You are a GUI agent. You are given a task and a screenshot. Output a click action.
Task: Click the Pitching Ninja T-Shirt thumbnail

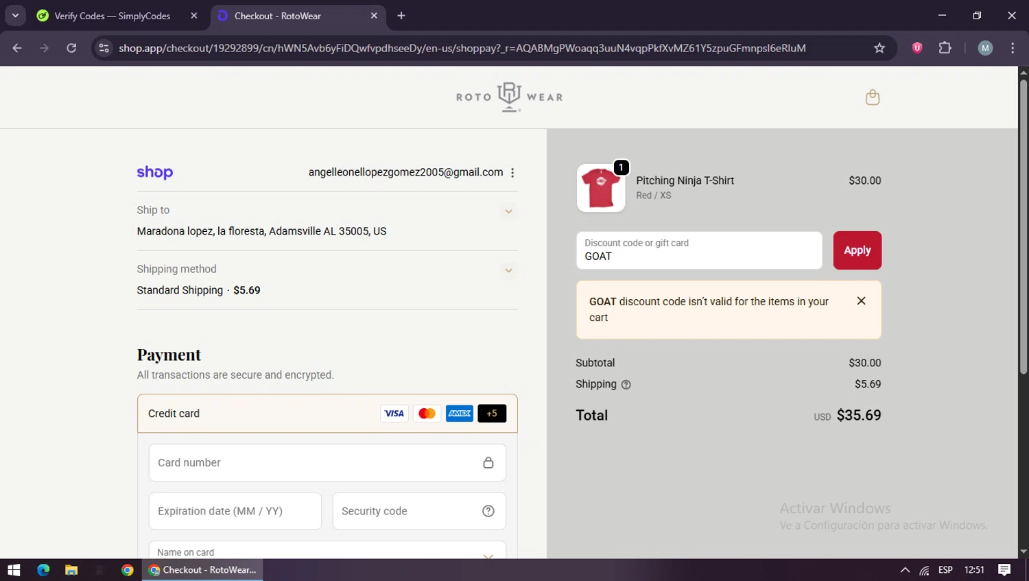pyautogui.click(x=601, y=188)
